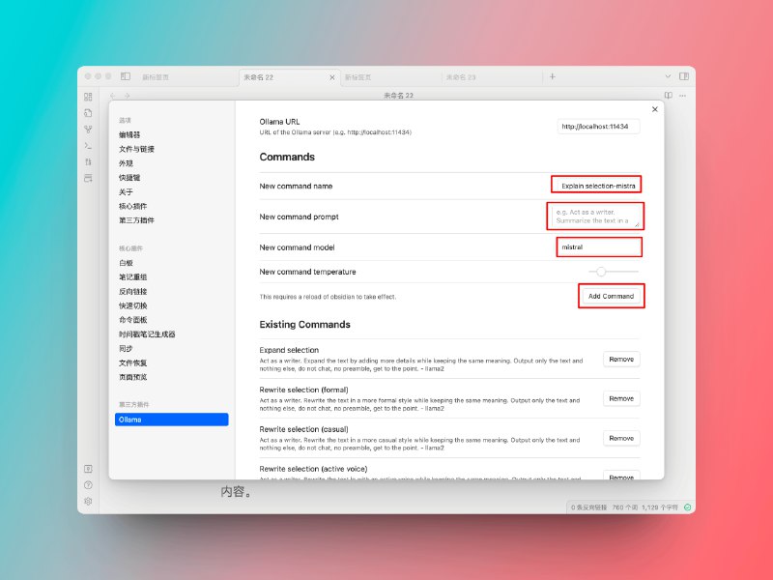Click the New command prompt text area
This screenshot has height=580, width=773.
(x=595, y=217)
